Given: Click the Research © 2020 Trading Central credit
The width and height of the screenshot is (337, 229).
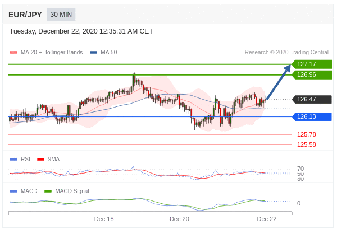Looking at the screenshot, I should [286, 53].
